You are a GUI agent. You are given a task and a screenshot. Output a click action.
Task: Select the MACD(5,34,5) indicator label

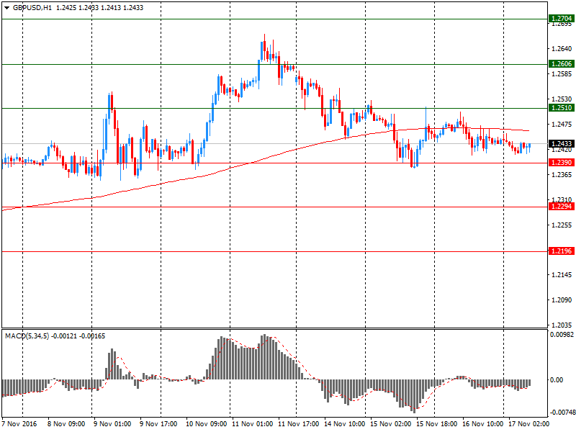(x=27, y=336)
